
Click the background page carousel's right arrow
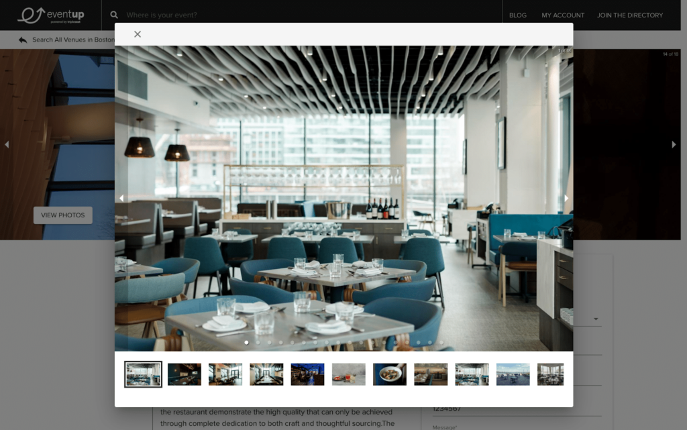(674, 144)
